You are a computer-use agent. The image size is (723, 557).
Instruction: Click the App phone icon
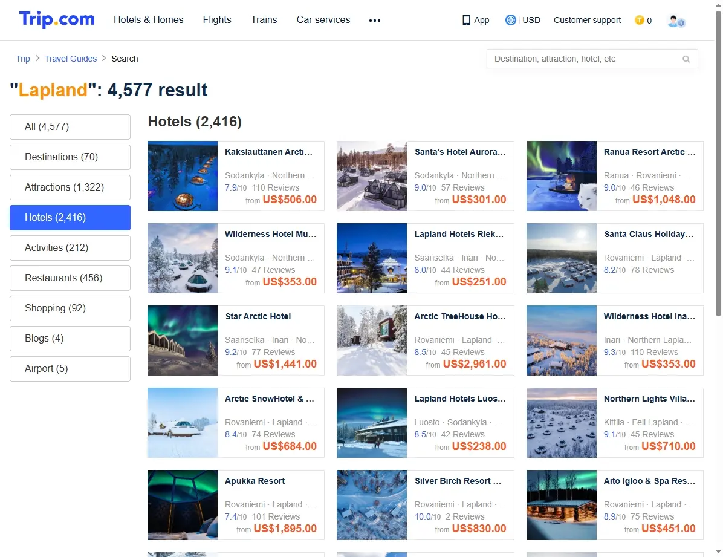[x=466, y=21]
